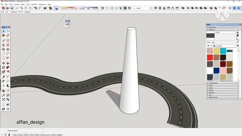Image resolution: width=242 pixels, height=136 pixels.
Task: Click the ROAD material name field
Action: pos(225,32)
